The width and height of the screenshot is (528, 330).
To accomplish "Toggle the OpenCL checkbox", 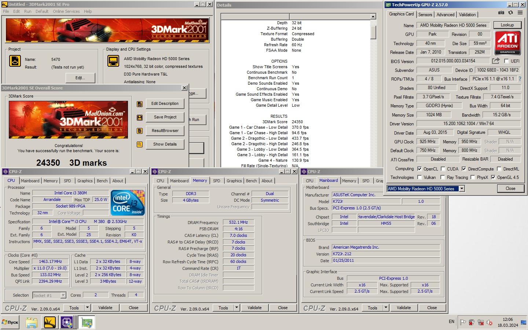I will (419, 169).
